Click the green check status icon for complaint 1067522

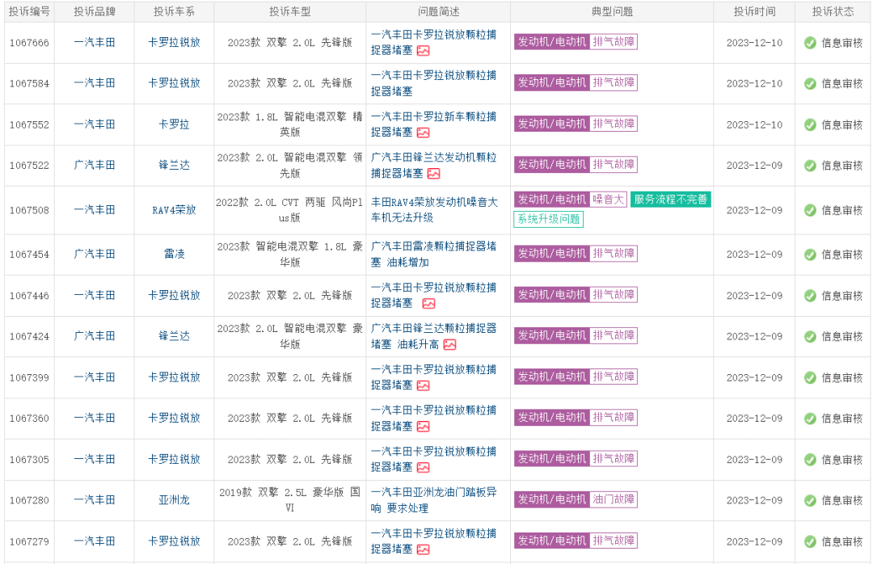[x=810, y=166]
